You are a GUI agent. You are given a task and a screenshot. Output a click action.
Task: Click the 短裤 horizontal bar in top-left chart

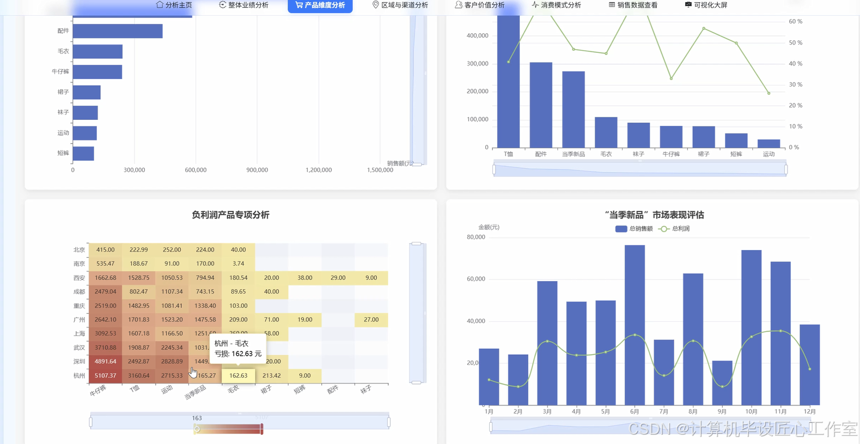83,154
